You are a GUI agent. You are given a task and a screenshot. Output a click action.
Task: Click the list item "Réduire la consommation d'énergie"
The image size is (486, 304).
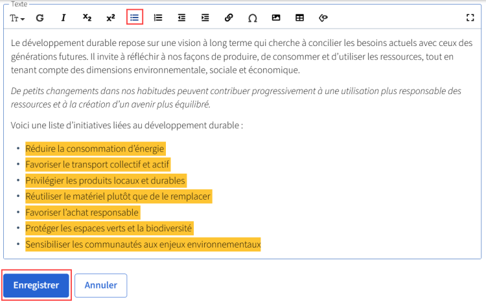(x=95, y=148)
